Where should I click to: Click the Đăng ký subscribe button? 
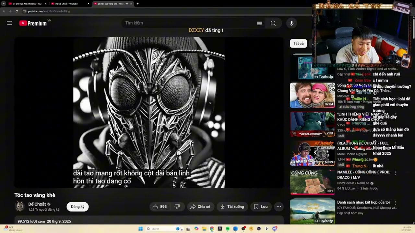[77, 206]
